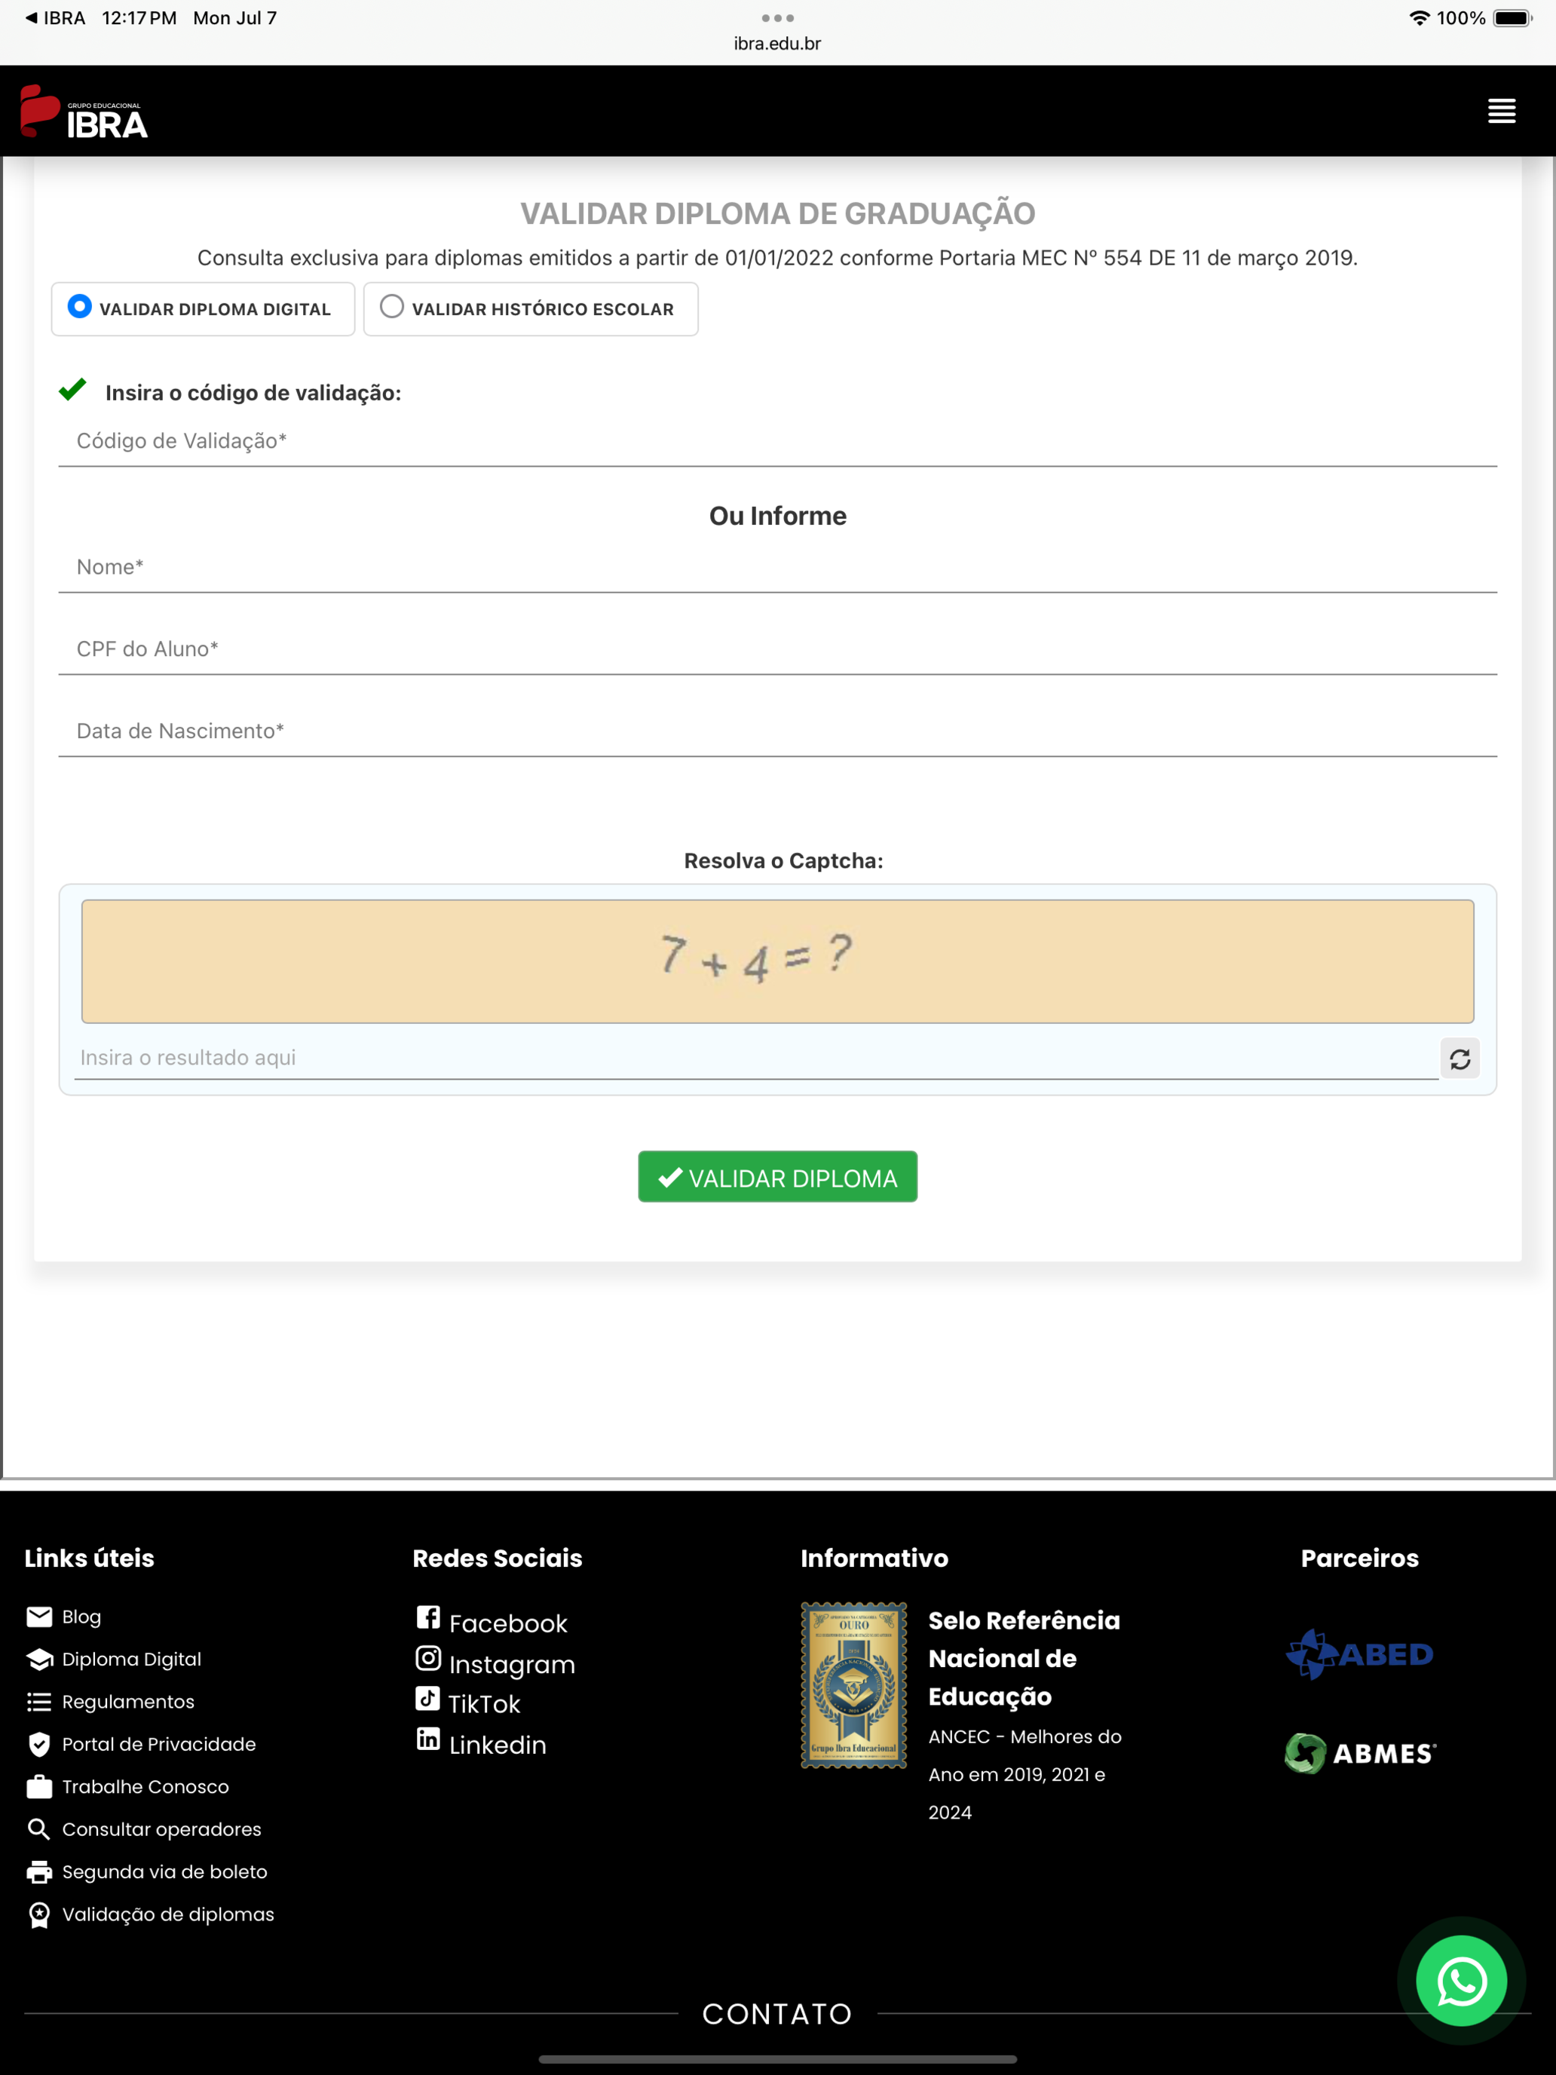Viewport: 1556px width, 2075px height.
Task: Click the captcha result input field
Action: 757,1058
